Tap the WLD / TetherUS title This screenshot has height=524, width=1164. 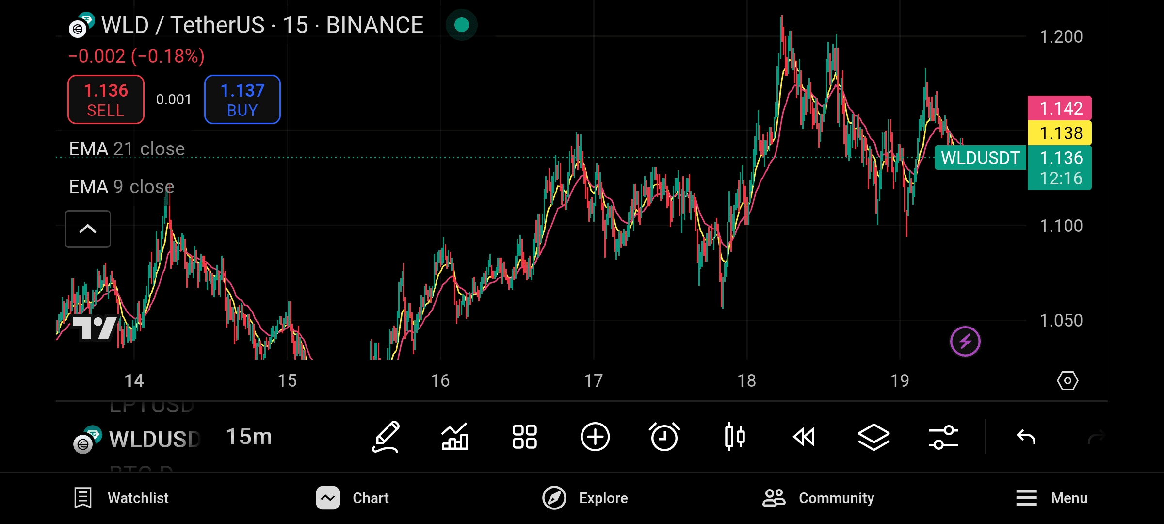(262, 25)
